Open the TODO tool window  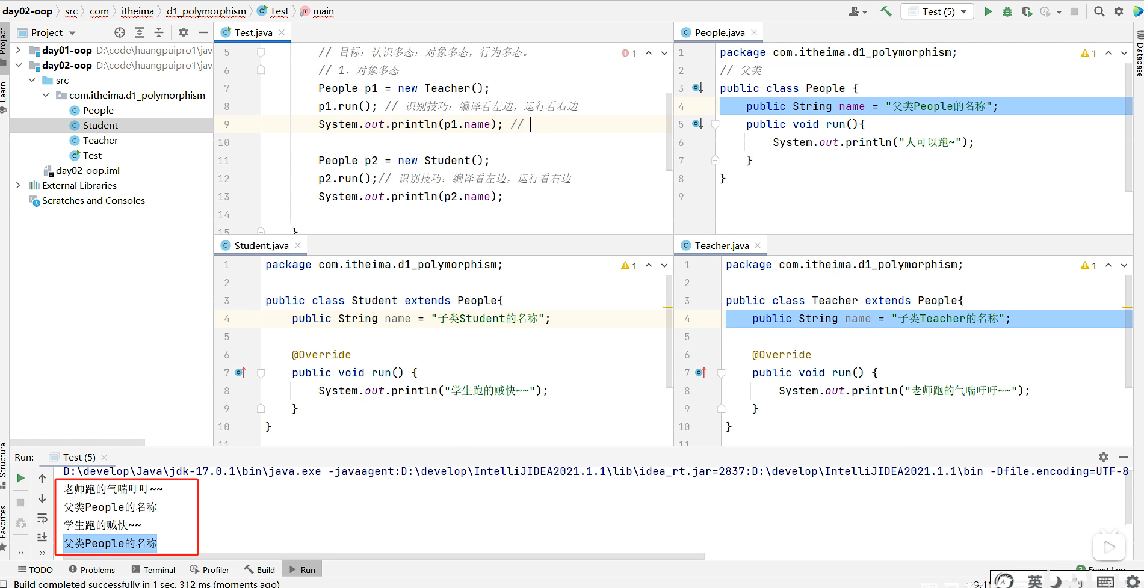(x=35, y=569)
